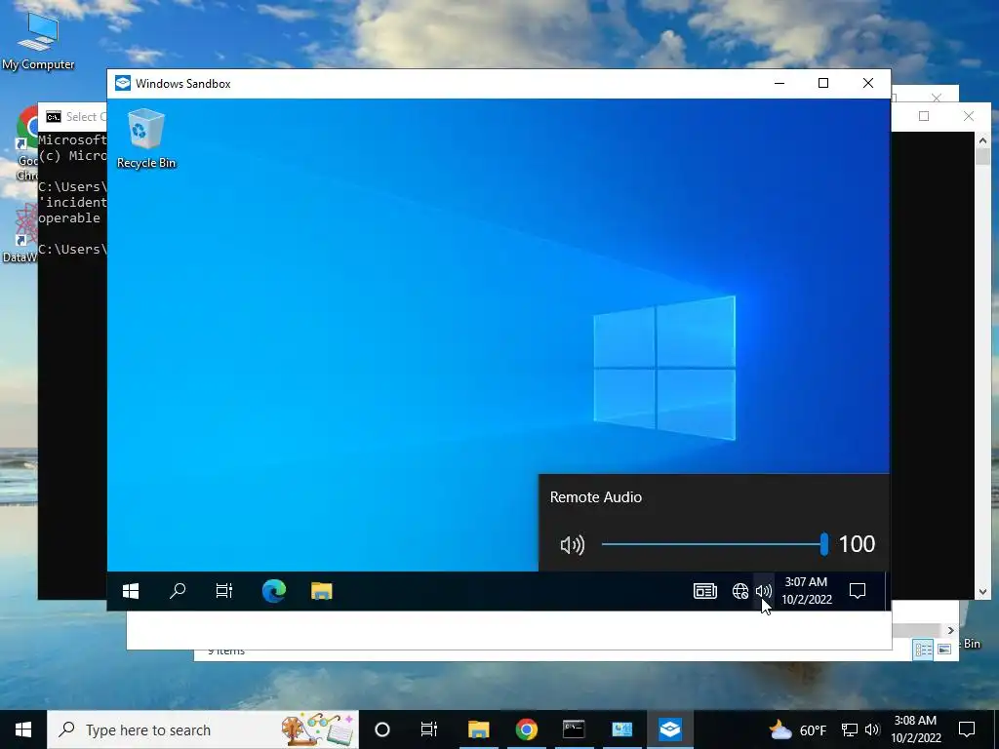Click the Remote Audio volume slider
The height and width of the screenshot is (749, 999).
point(713,544)
